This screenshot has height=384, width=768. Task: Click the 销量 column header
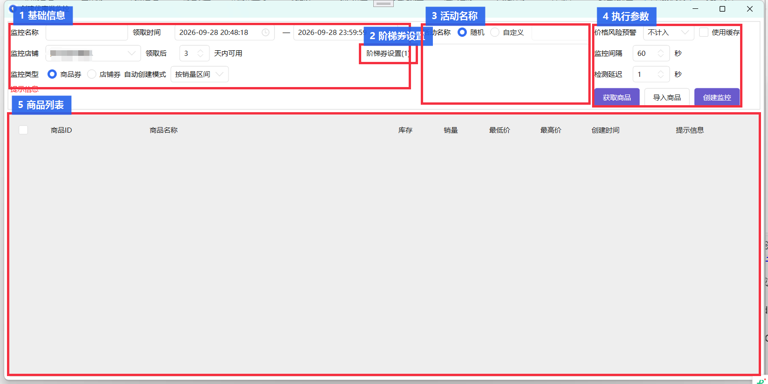click(x=451, y=130)
